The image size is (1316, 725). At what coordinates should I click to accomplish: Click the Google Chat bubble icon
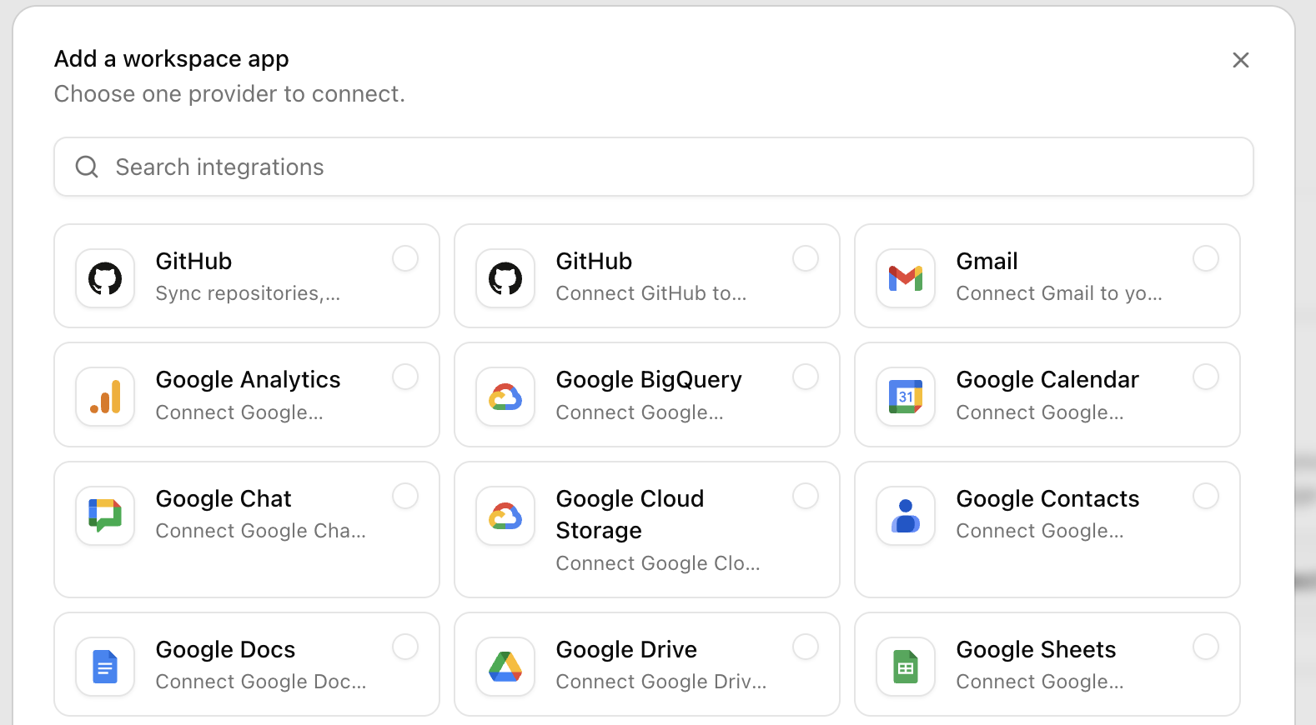(105, 516)
